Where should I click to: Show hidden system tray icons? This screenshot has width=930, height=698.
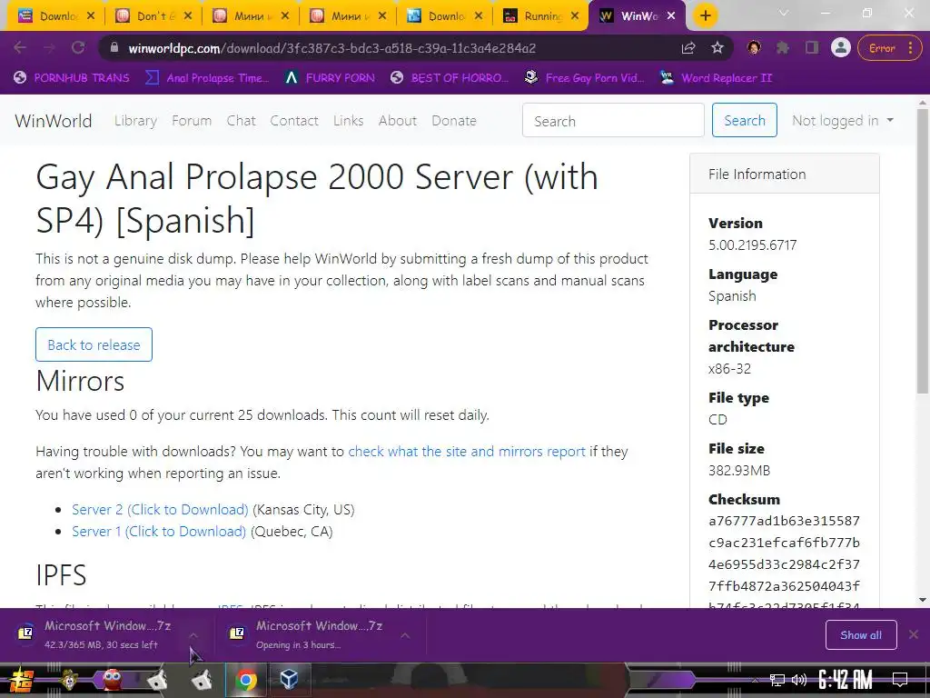click(x=755, y=680)
